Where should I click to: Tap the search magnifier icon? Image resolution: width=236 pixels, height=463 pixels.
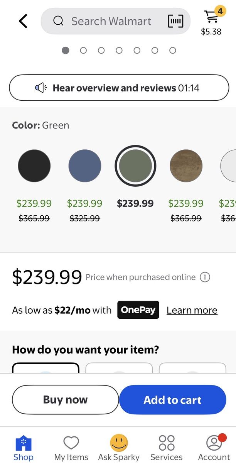click(x=58, y=21)
